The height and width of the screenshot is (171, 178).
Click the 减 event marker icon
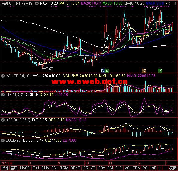coord(160,71)
